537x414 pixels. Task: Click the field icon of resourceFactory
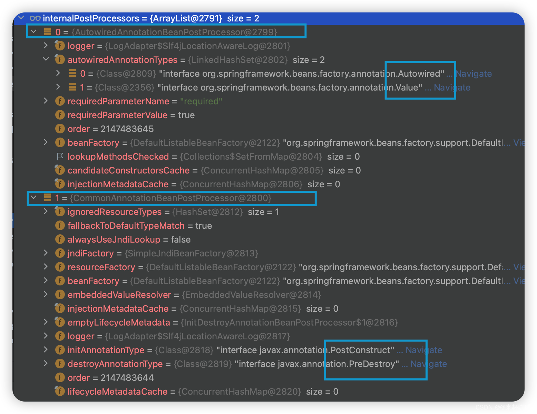(60, 267)
